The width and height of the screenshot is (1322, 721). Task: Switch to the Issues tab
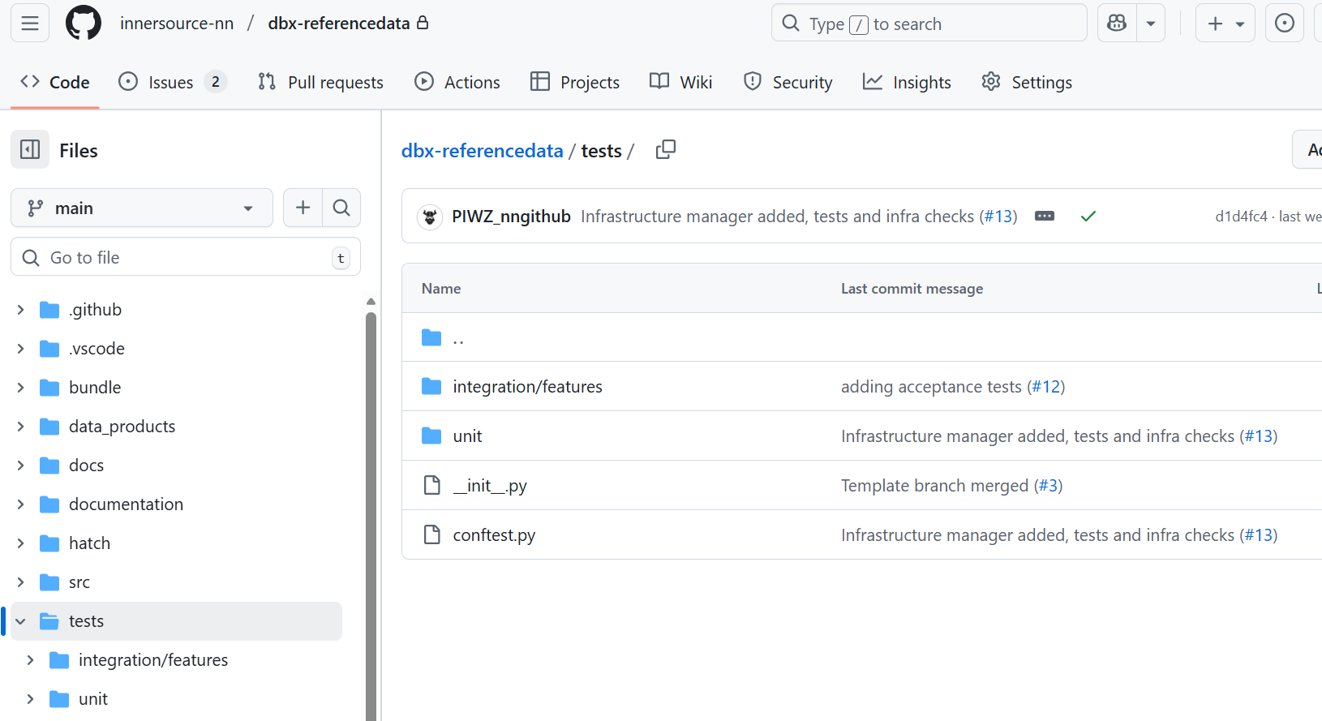click(172, 82)
